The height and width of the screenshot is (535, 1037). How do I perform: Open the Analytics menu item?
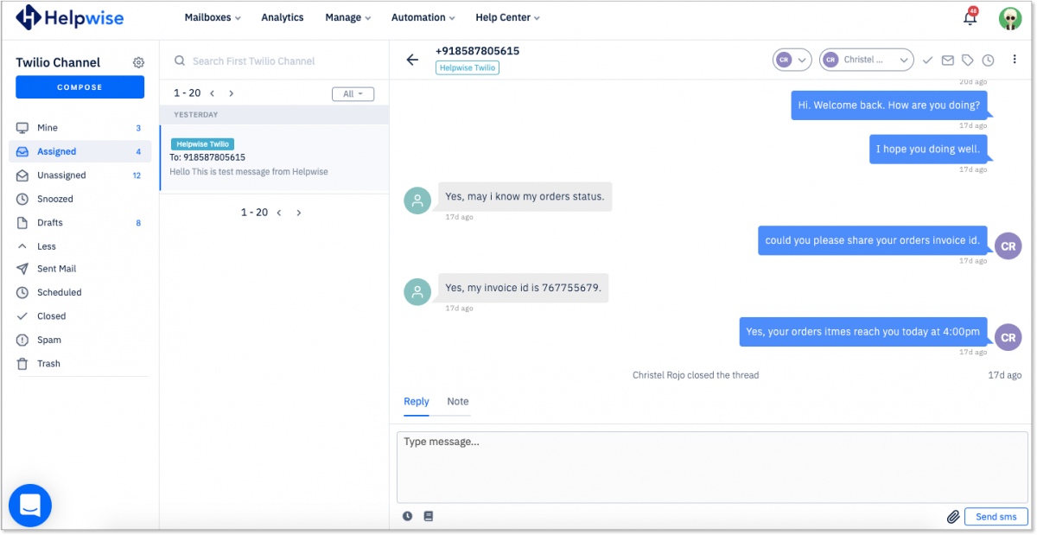(282, 16)
